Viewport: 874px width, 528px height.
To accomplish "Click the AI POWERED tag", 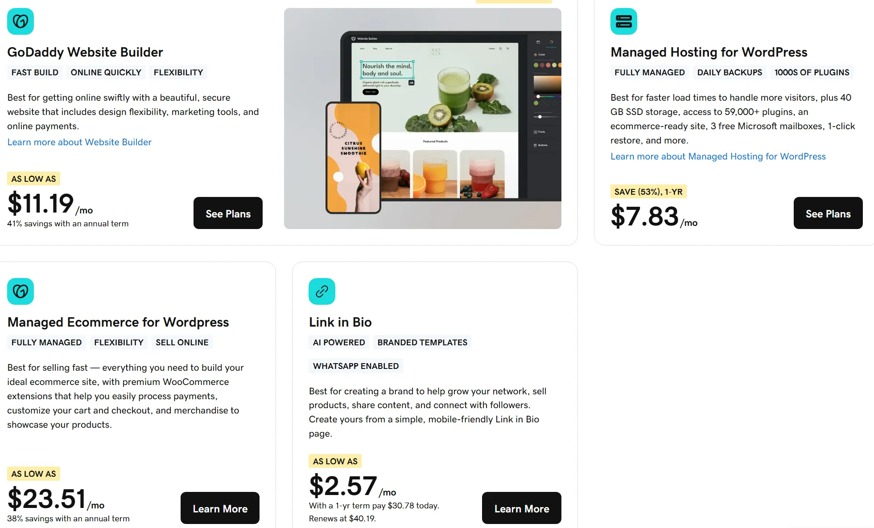I will tap(339, 342).
